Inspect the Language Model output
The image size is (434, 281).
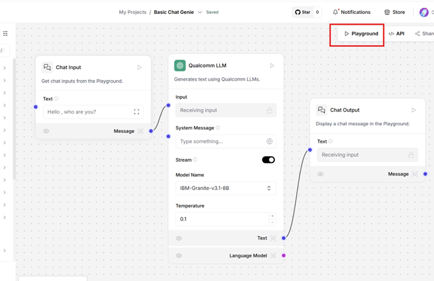[x=273, y=255]
